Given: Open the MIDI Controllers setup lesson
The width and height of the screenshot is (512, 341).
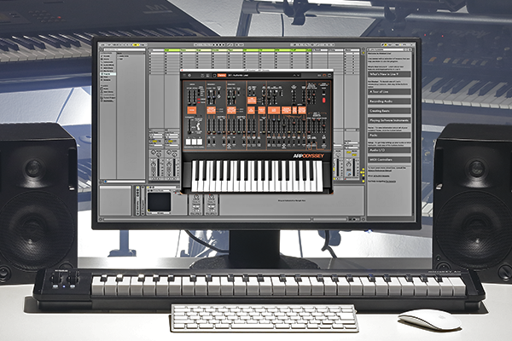Looking at the screenshot, I should point(389,159).
